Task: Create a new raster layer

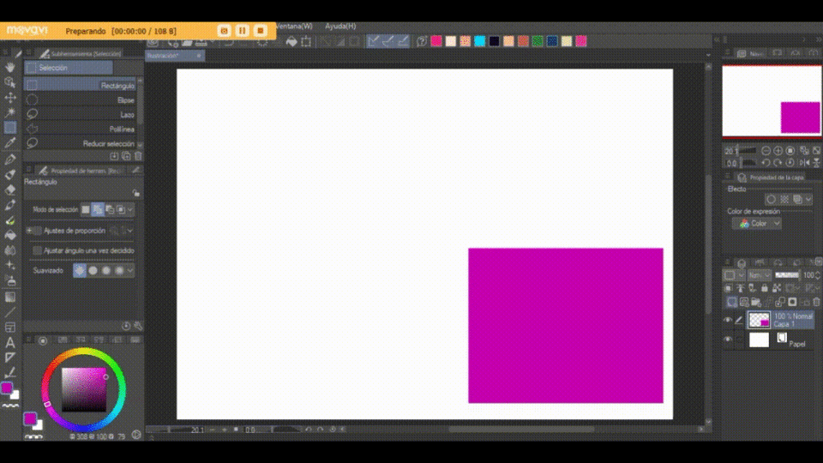Action: [731, 302]
